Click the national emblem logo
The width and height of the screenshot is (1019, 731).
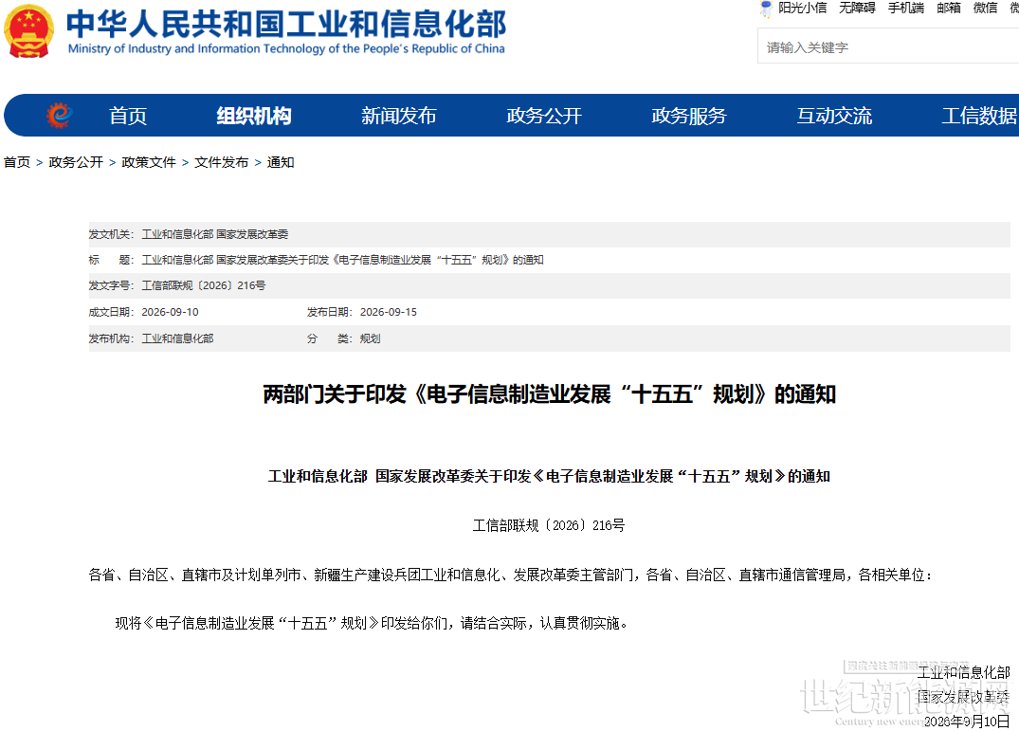point(28,31)
